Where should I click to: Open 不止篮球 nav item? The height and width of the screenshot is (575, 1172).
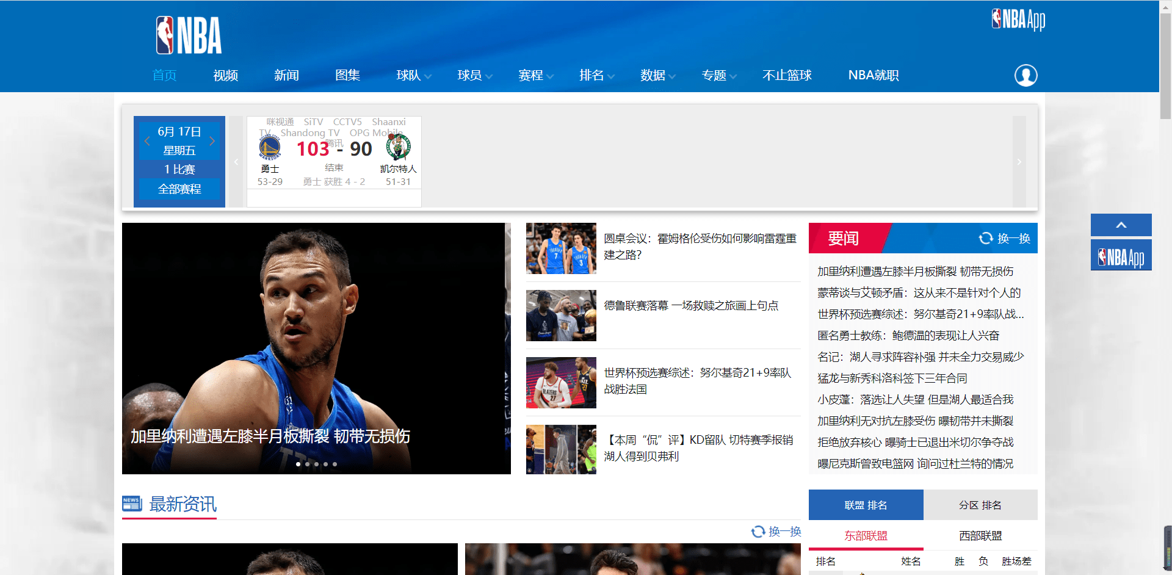point(787,75)
